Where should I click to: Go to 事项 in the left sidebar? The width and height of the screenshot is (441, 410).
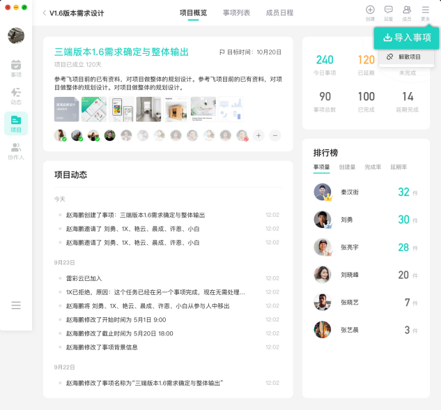[16, 68]
